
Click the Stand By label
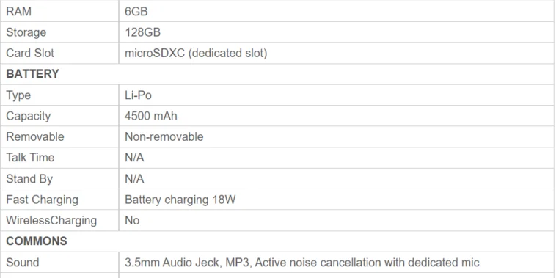pos(29,179)
